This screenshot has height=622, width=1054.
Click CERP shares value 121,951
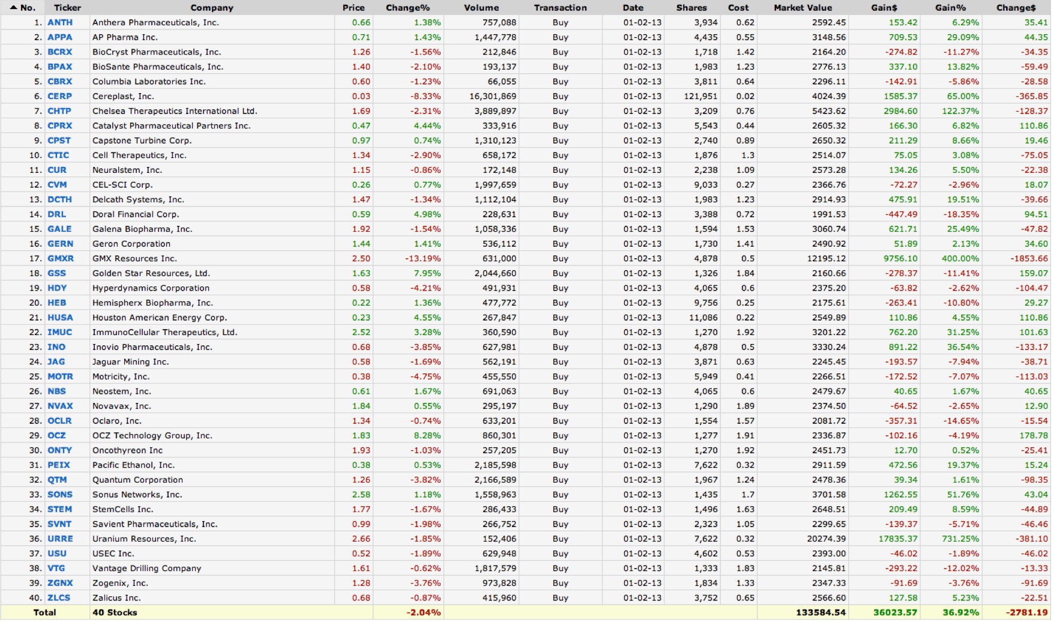701,96
